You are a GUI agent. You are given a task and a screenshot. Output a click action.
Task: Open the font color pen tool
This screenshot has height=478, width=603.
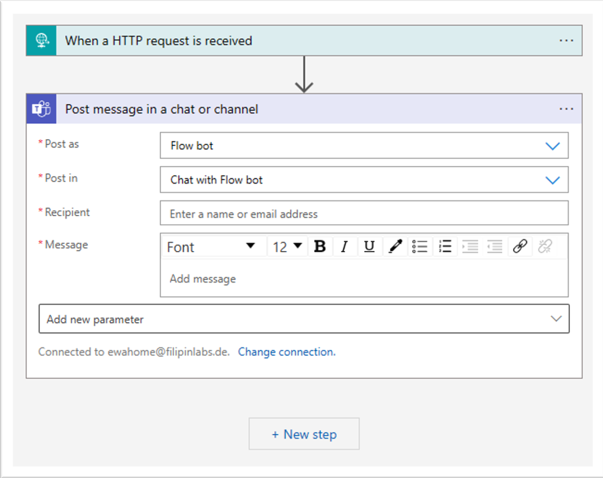pos(395,247)
